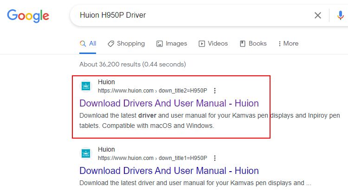Click the snippet mentioning macOS and Windows
Image resolution: width=348 pixels, height=193 pixels.
pyautogui.click(x=210, y=120)
